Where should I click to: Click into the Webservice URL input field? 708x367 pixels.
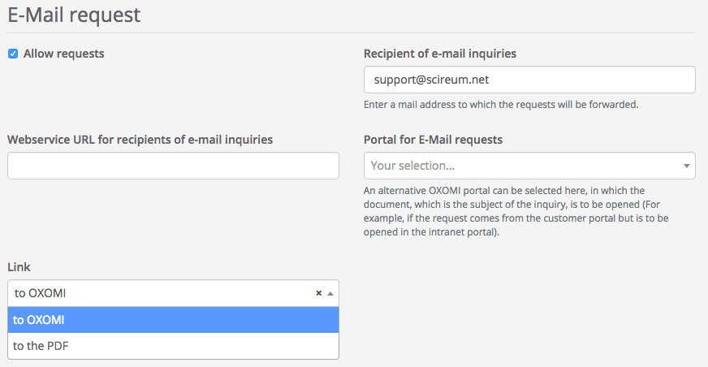tap(173, 166)
